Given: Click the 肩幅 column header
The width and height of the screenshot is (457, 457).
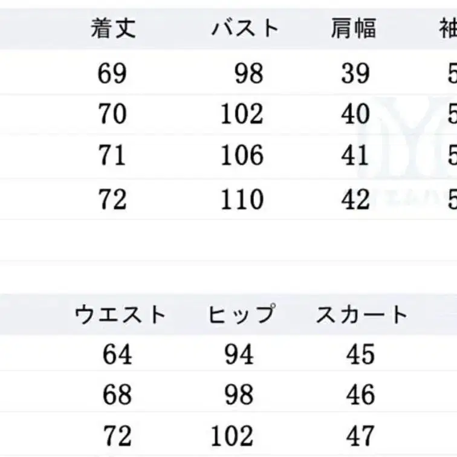Looking at the screenshot, I should click(x=354, y=28).
